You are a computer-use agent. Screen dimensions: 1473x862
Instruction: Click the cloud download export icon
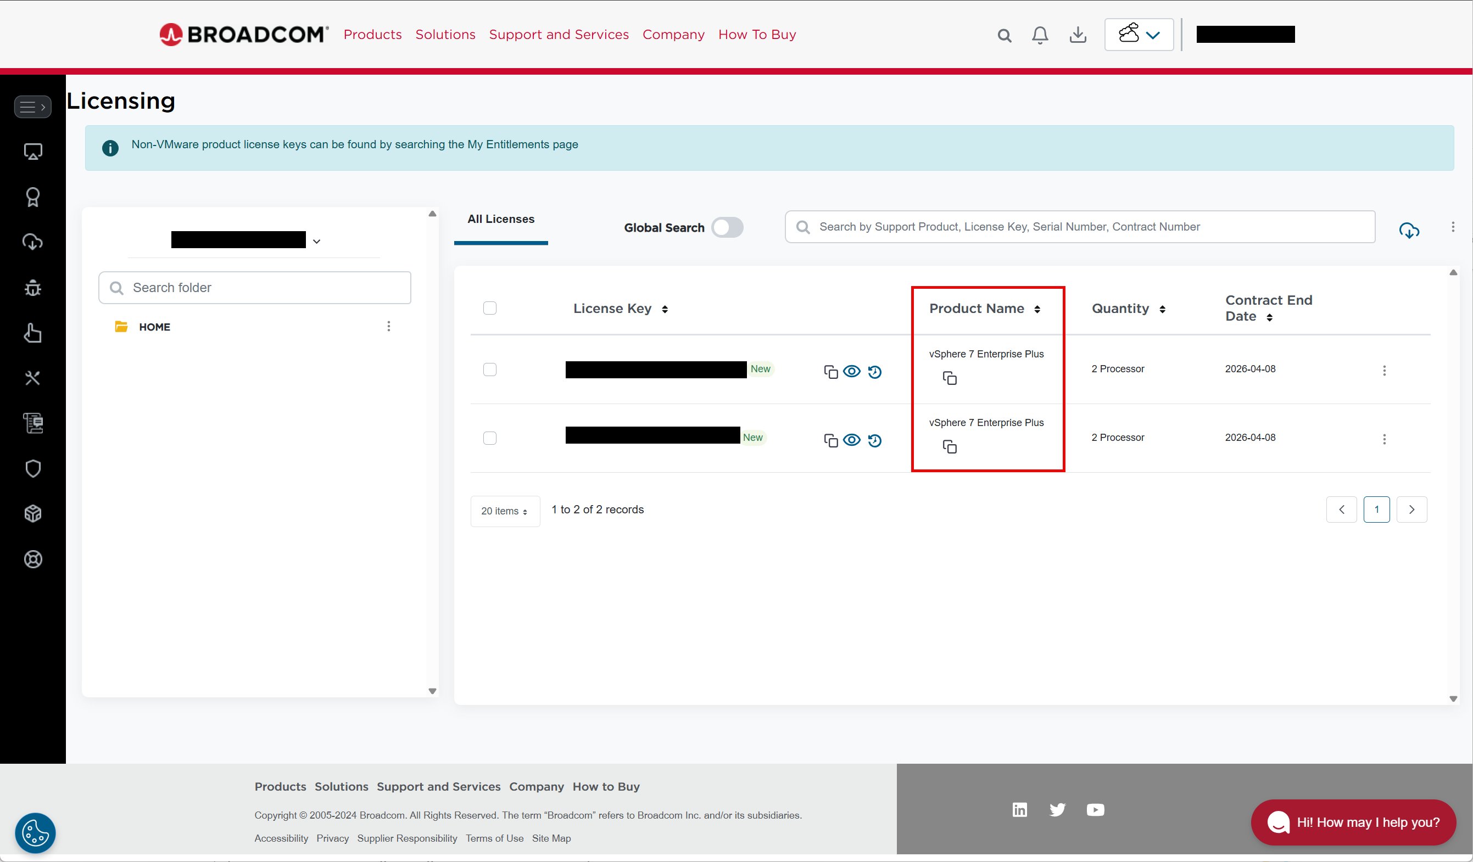pos(1409,230)
